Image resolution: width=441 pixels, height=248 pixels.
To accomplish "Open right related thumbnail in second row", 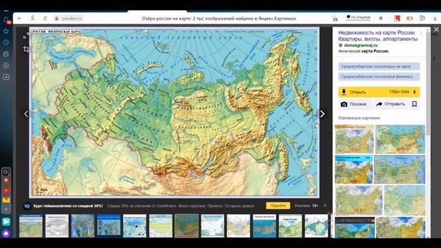I will (400, 169).
